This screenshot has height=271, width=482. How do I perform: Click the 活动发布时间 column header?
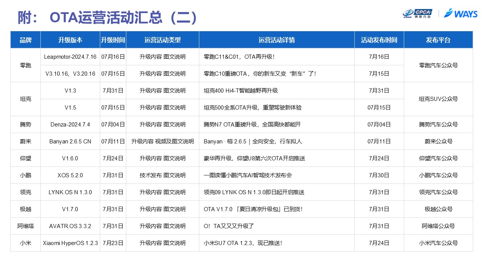click(379, 40)
